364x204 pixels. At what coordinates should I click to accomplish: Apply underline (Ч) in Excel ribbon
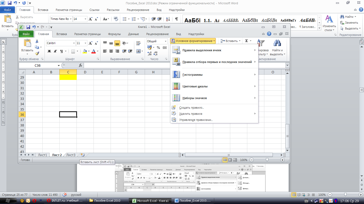point(62,51)
